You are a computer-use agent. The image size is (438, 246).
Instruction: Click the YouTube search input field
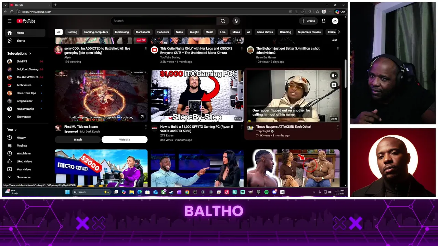tap(164, 21)
